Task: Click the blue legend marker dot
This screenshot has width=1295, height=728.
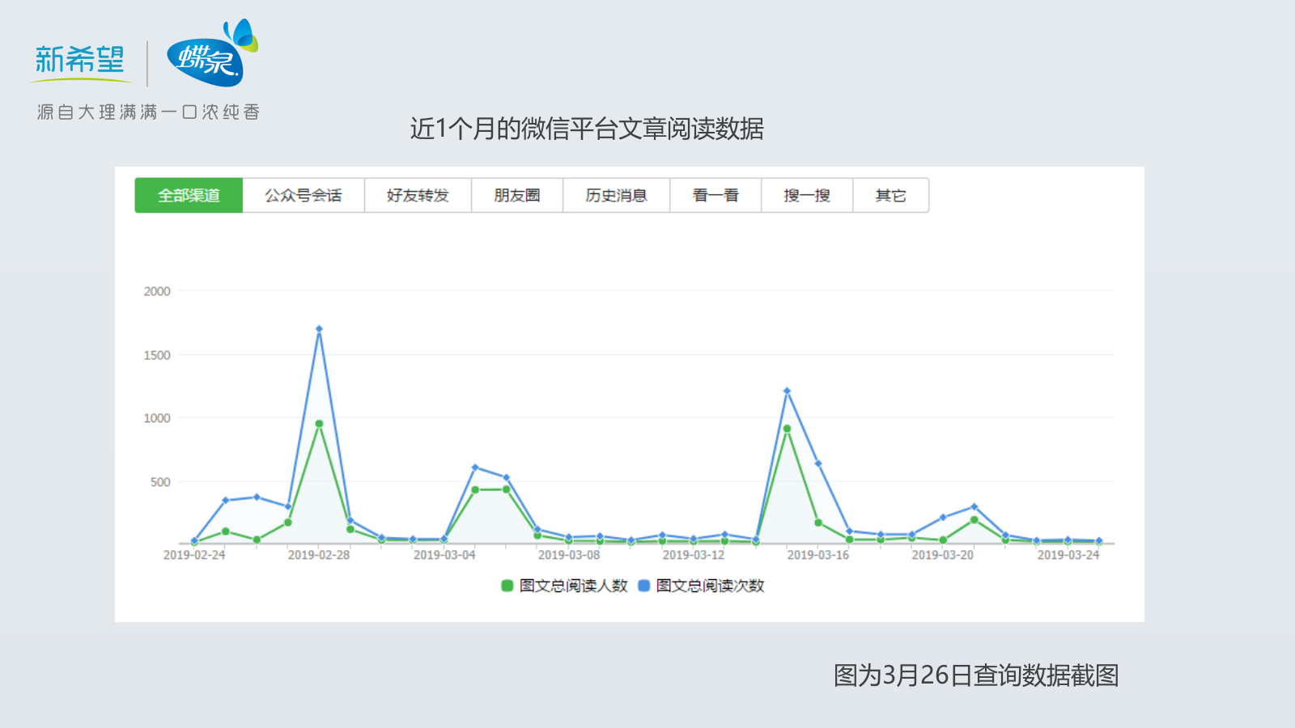Action: click(x=643, y=585)
